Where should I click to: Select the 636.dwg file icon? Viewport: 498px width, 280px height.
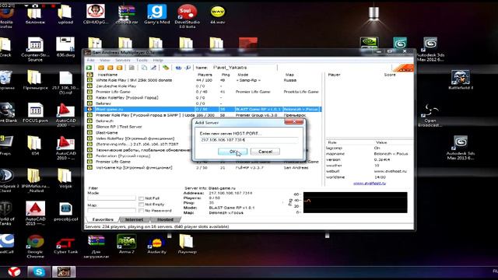pos(65,47)
